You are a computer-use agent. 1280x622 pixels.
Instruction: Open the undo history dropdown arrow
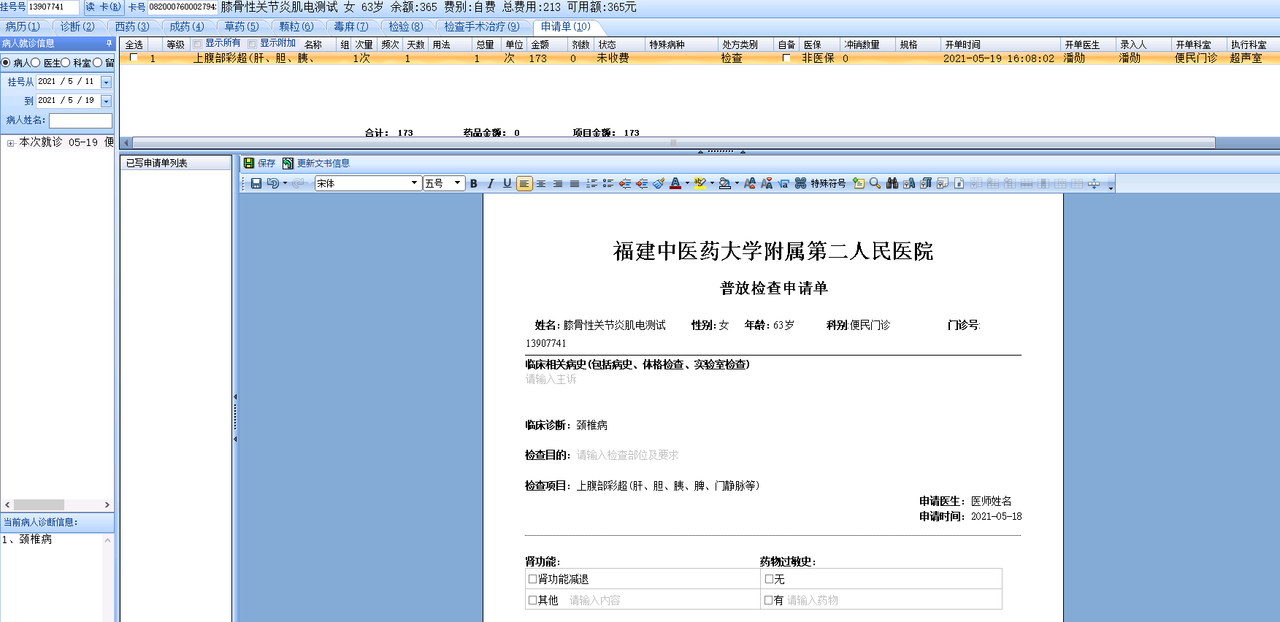coord(285,183)
